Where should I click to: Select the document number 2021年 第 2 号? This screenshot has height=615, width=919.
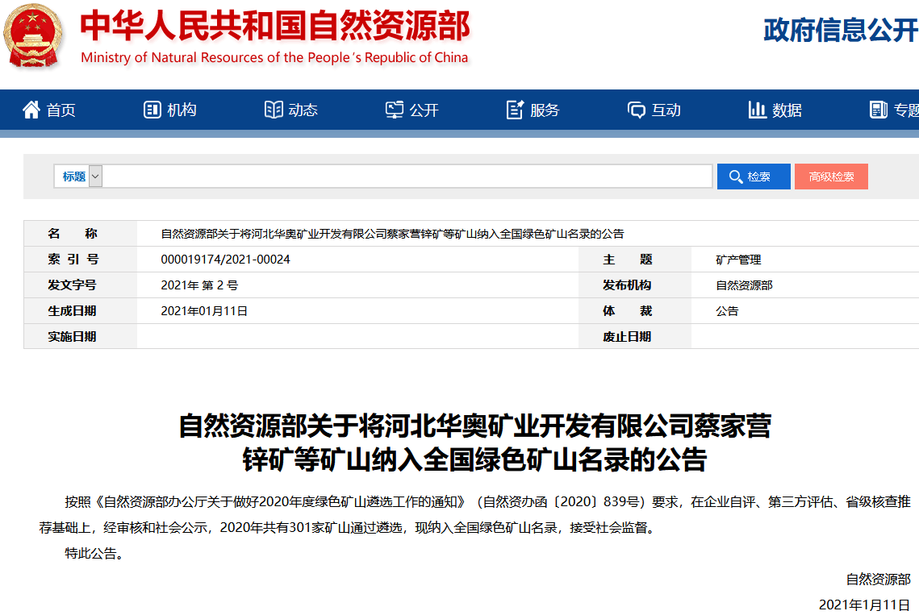point(199,285)
